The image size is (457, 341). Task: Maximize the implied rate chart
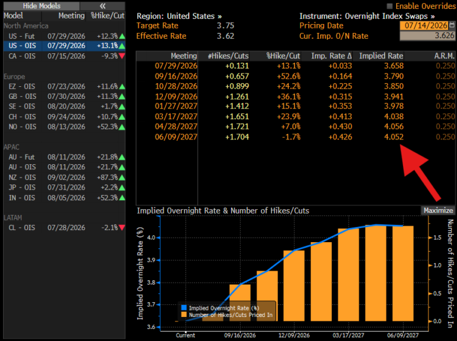click(438, 210)
